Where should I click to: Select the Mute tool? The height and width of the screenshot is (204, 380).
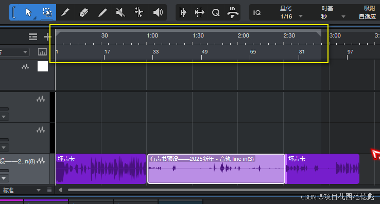point(120,12)
